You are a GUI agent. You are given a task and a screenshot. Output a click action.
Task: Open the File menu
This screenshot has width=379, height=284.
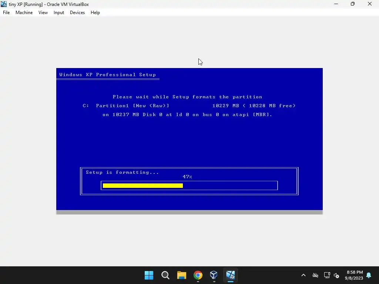(x=6, y=13)
